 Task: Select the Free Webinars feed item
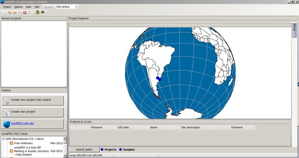[23, 143]
